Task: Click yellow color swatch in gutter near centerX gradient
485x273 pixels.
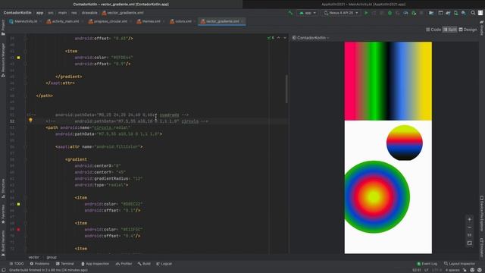Action: pos(18,204)
